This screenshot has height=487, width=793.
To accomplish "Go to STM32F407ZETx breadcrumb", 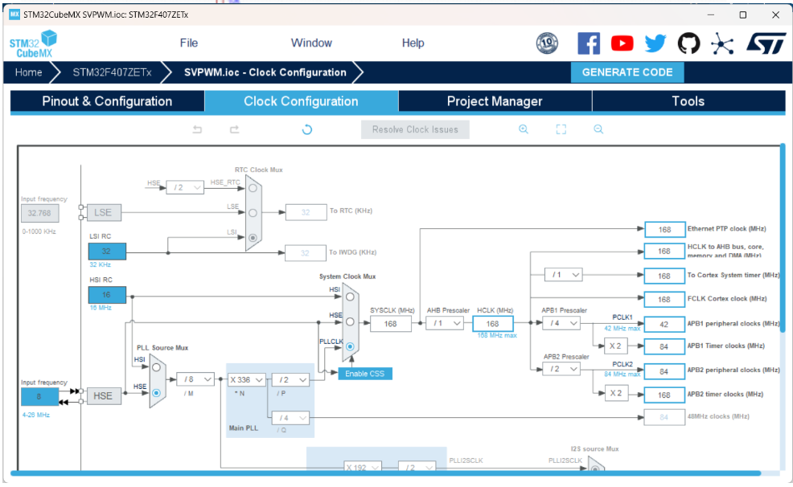I will pyautogui.click(x=113, y=72).
